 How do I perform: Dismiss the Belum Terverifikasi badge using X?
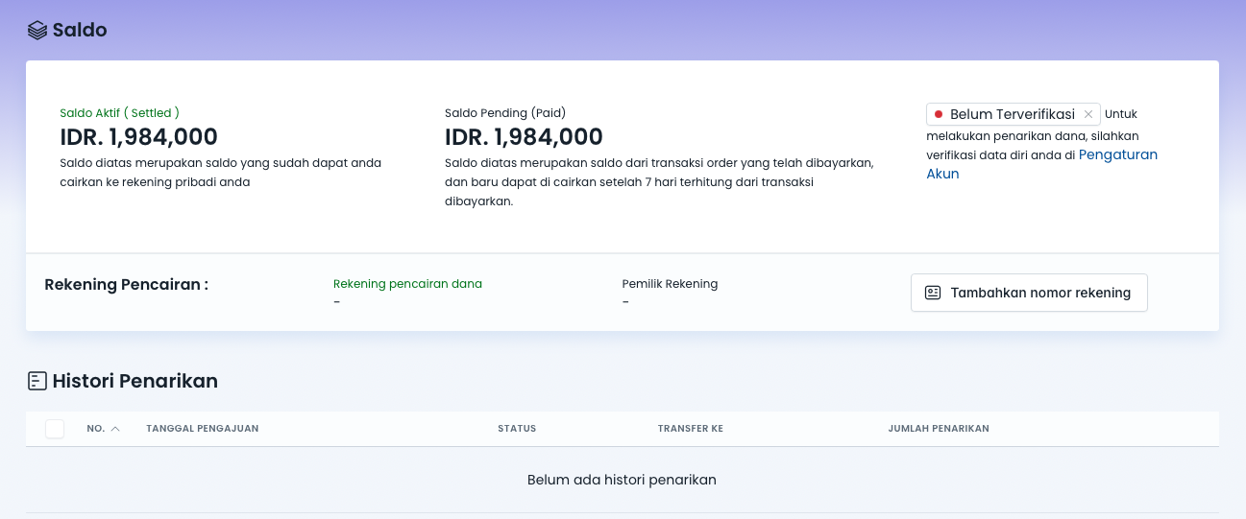[x=1088, y=114]
